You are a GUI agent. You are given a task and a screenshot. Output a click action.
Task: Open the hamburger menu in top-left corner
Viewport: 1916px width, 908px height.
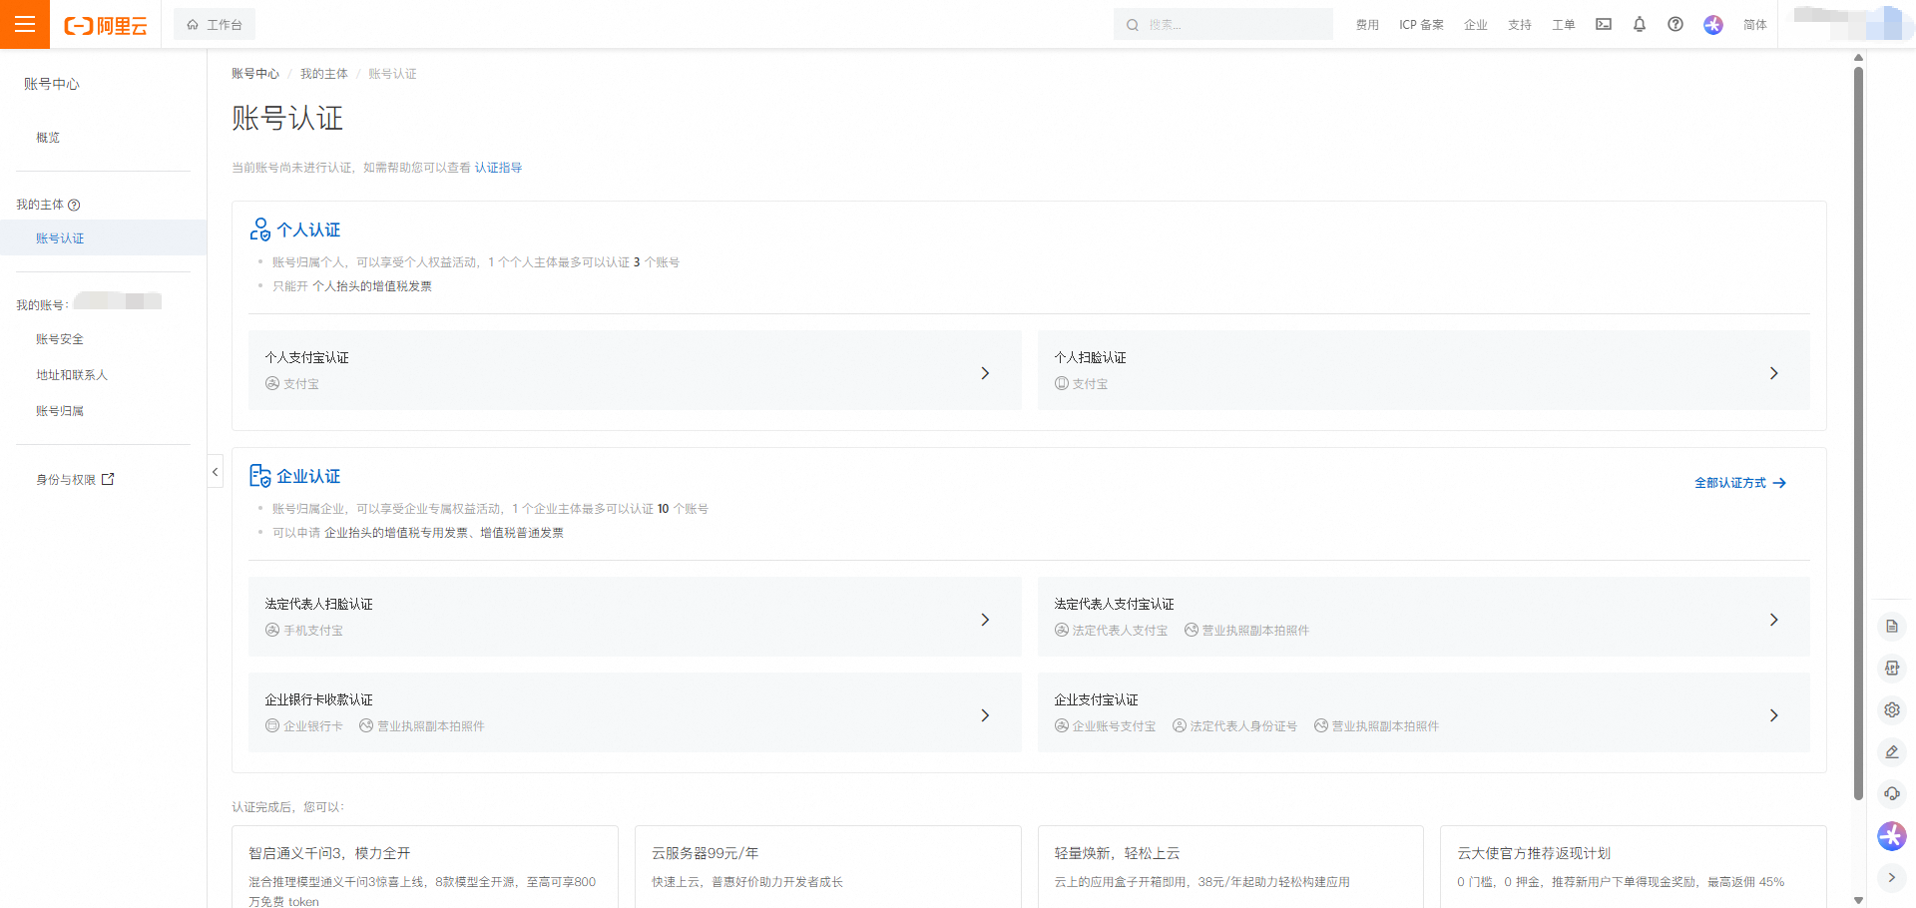[25, 24]
